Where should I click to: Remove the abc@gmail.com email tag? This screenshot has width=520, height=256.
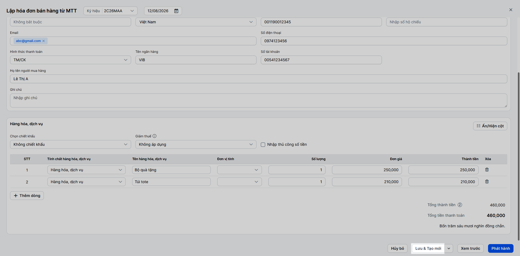tap(44, 41)
